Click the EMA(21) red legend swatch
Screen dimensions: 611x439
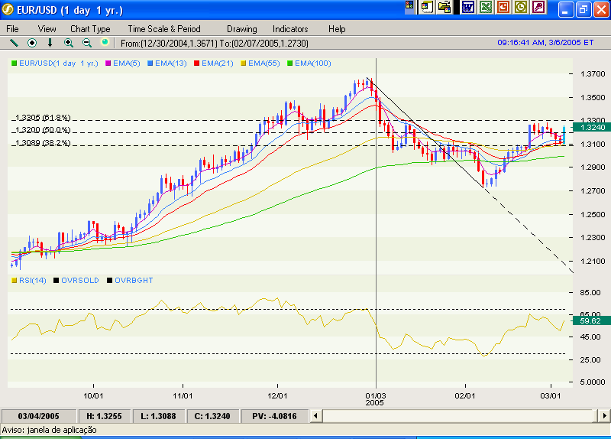(x=197, y=63)
